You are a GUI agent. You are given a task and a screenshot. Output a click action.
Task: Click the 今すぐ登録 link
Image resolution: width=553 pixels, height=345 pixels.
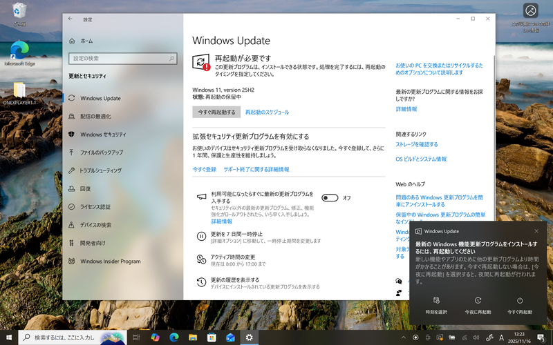point(204,169)
